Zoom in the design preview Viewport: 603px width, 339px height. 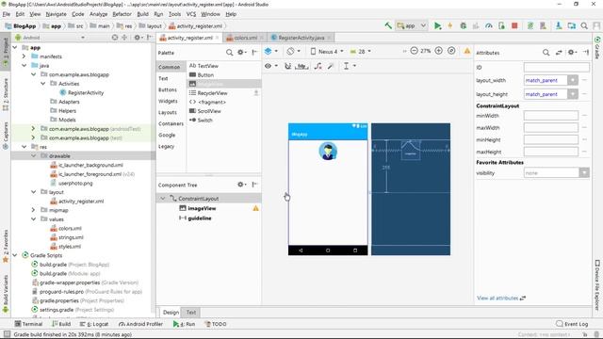[438, 51]
